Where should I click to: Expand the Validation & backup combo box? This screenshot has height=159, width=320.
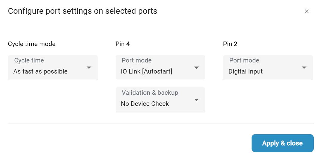(x=160, y=100)
